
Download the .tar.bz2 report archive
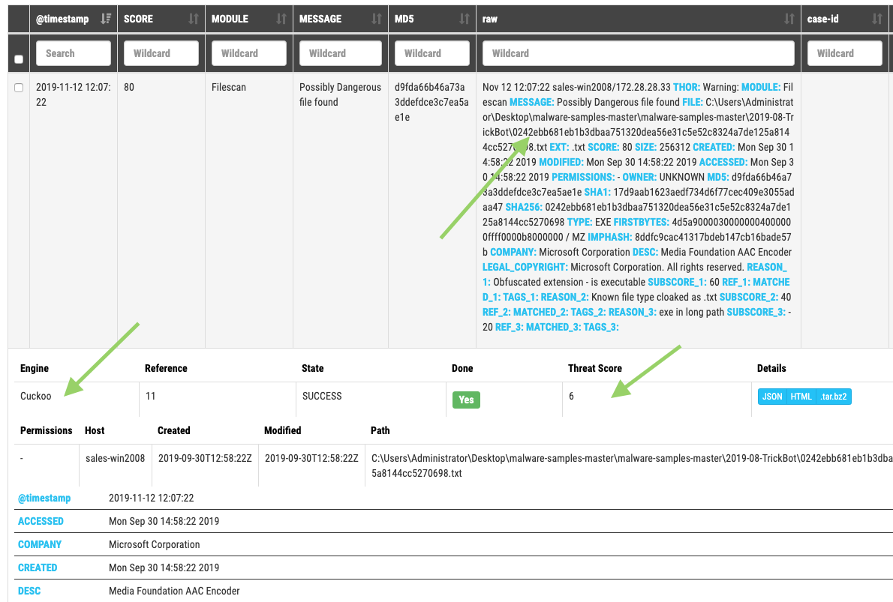tap(832, 397)
